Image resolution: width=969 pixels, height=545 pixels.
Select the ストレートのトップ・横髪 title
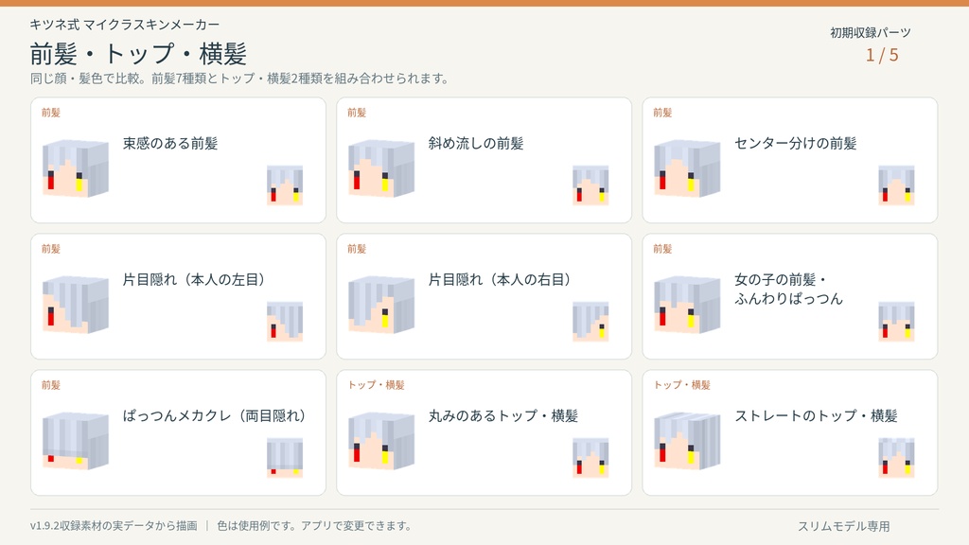coord(816,416)
